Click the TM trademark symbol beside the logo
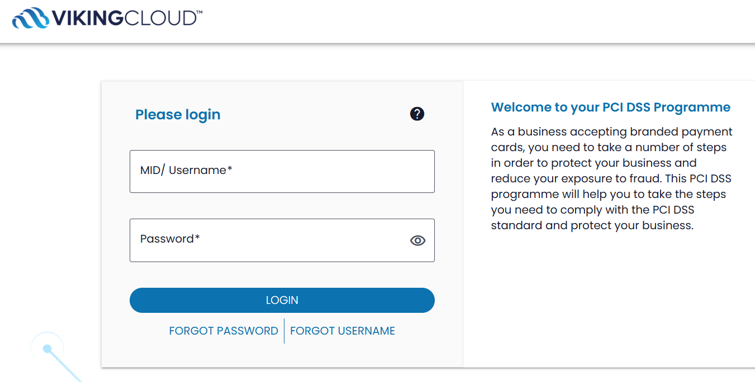 199,12
